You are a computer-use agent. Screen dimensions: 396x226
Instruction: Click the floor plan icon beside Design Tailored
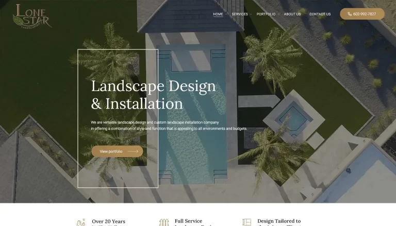(x=246, y=222)
